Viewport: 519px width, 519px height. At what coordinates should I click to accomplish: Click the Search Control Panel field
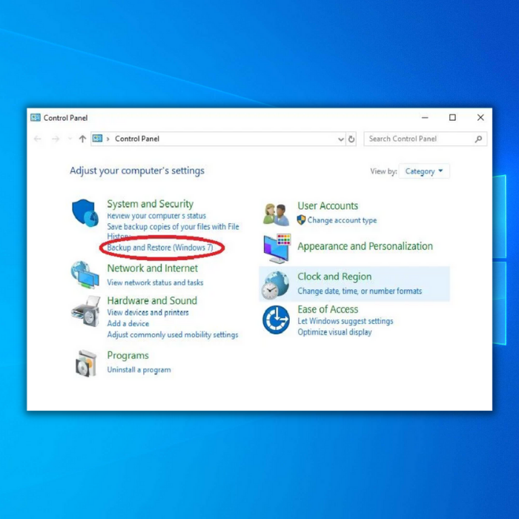(x=425, y=139)
